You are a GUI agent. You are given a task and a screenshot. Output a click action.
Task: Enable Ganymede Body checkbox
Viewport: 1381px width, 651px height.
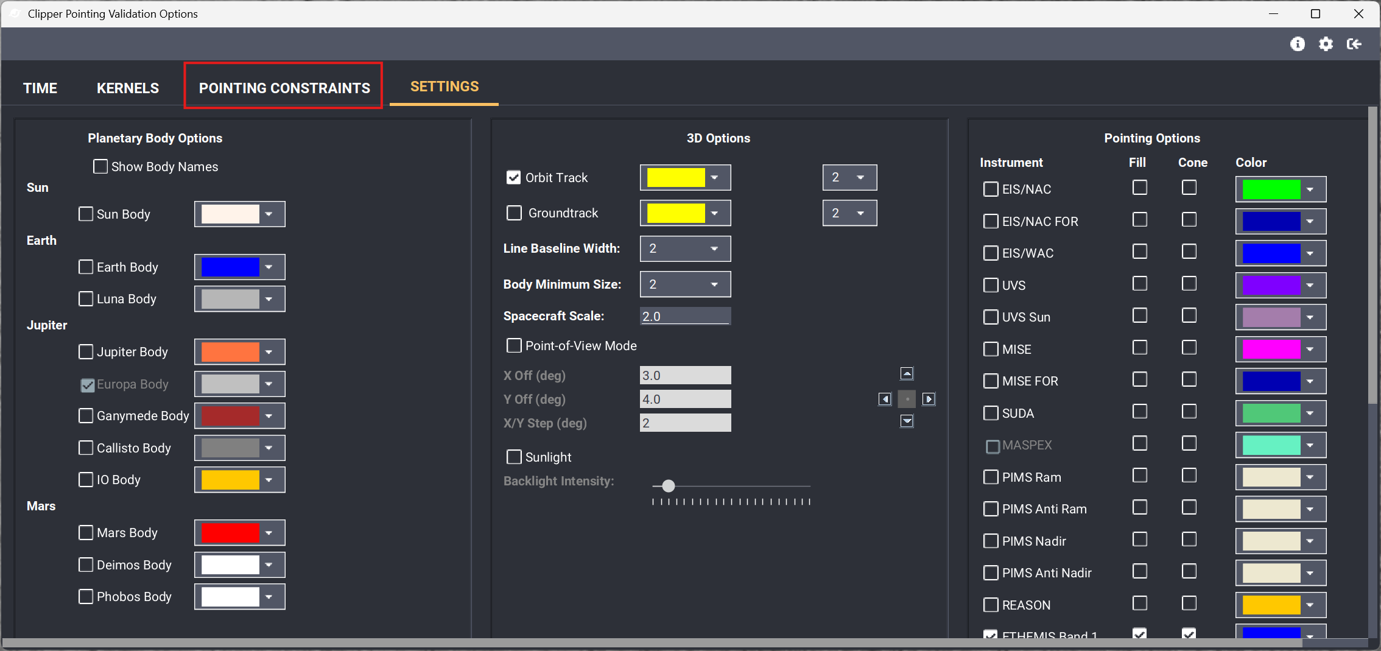tap(86, 415)
